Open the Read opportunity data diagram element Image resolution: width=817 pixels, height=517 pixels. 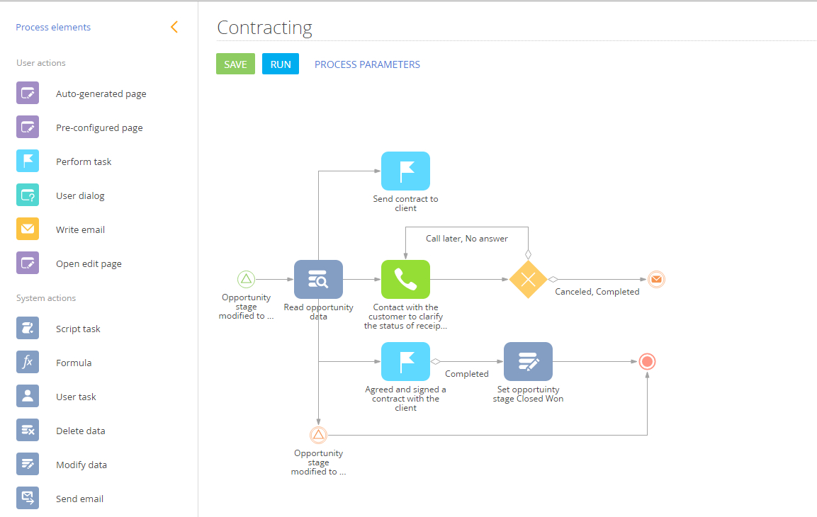318,279
